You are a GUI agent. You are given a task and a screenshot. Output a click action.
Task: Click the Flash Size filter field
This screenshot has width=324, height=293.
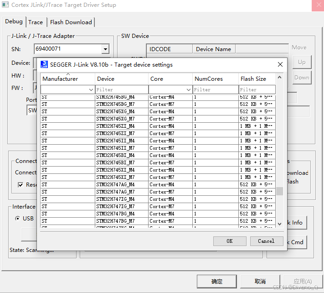pyautogui.click(x=257, y=89)
